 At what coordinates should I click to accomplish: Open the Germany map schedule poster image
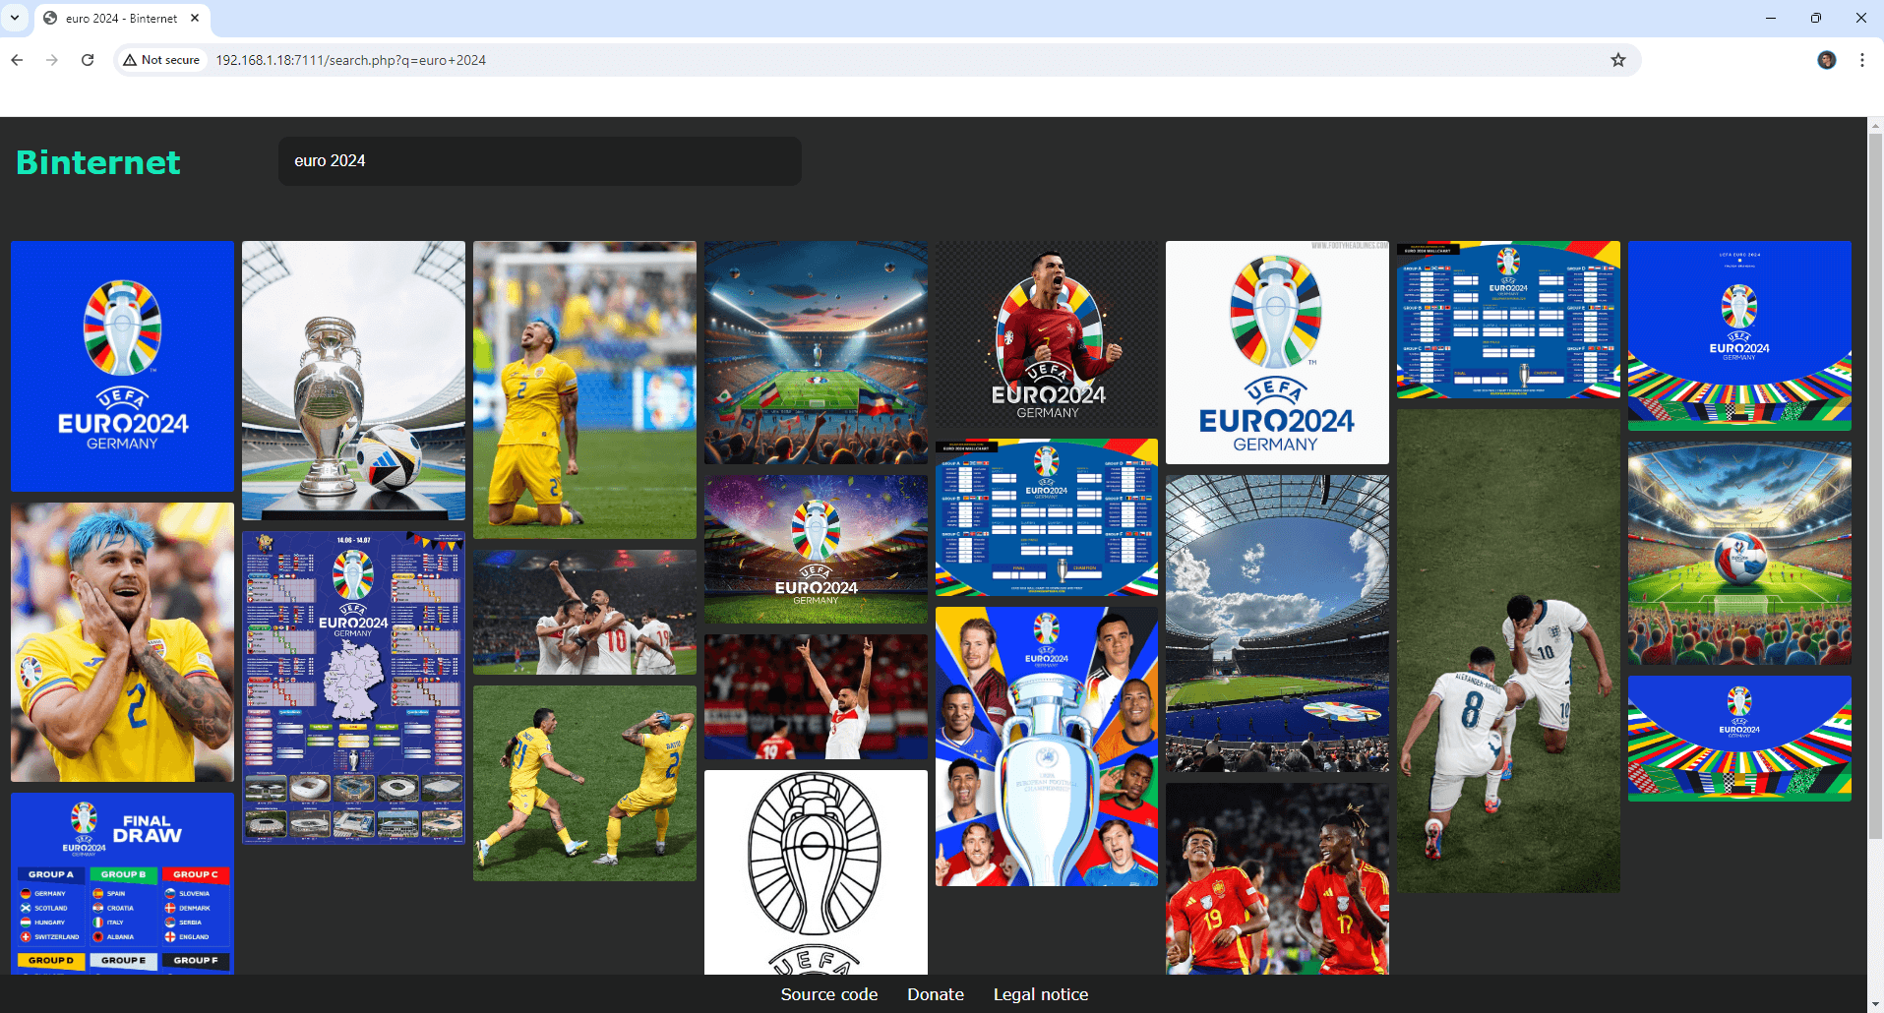[353, 687]
